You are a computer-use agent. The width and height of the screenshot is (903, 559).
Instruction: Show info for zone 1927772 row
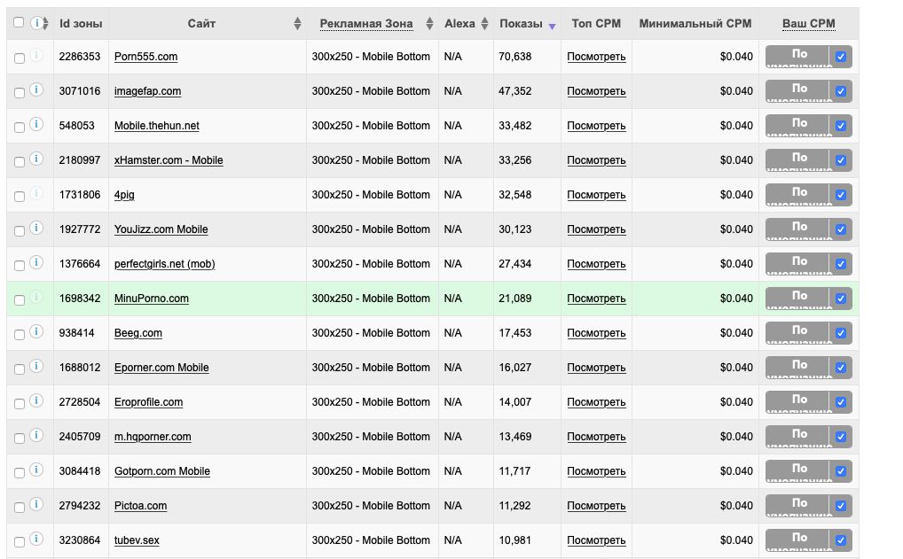click(36, 228)
